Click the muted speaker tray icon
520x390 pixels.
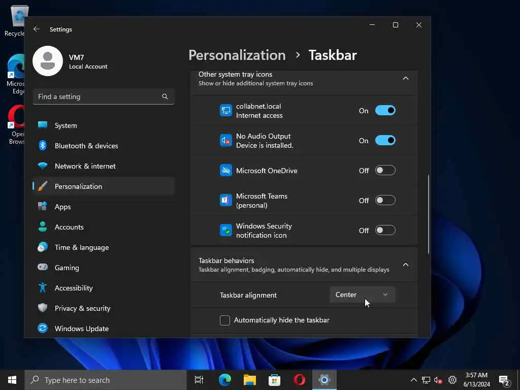pyautogui.click(x=438, y=380)
